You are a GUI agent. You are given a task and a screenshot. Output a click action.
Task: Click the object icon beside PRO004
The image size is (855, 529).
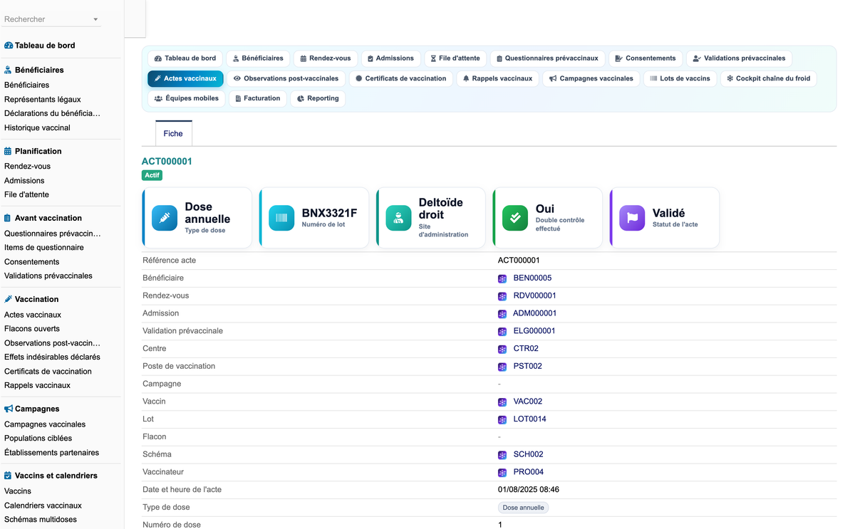tap(502, 473)
